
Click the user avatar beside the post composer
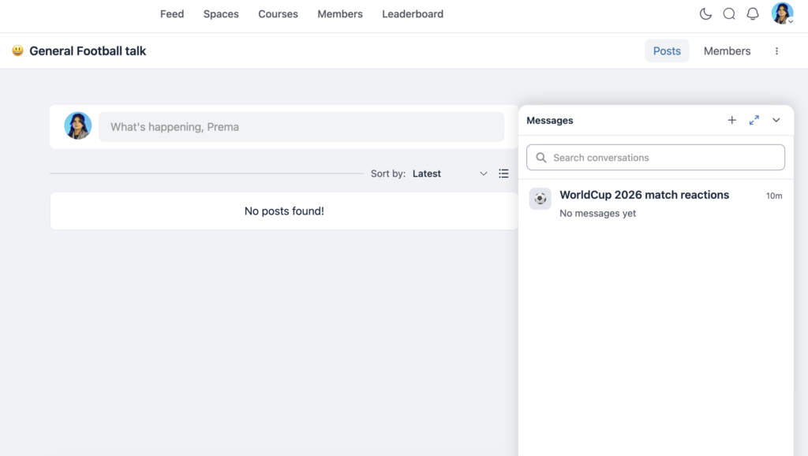(x=78, y=125)
